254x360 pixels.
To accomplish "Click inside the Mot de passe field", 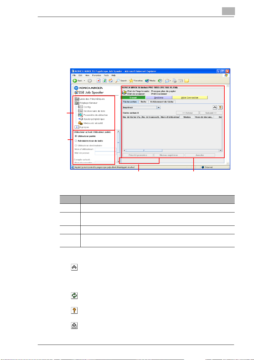I will 106,153.
